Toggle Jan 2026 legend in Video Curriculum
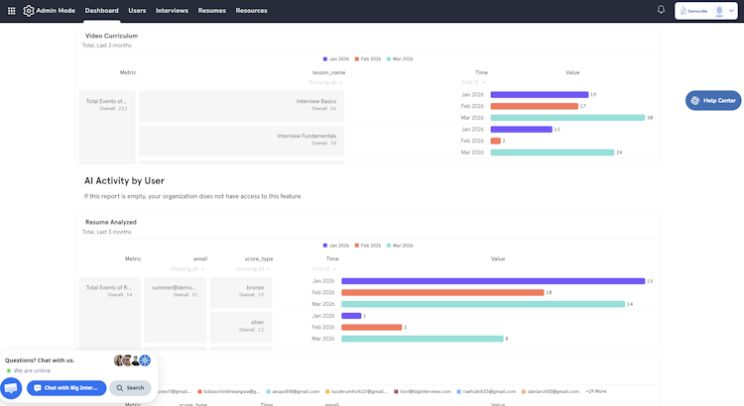This screenshot has width=744, height=406. pos(336,59)
